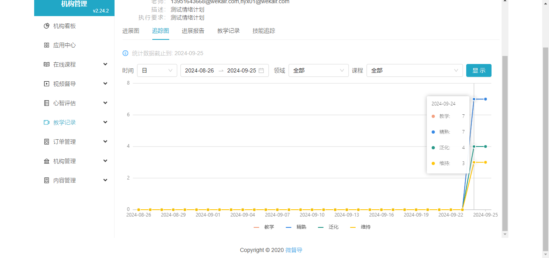Expand 教学记录 menu chevron
The width and height of the screenshot is (549, 258).
point(105,122)
